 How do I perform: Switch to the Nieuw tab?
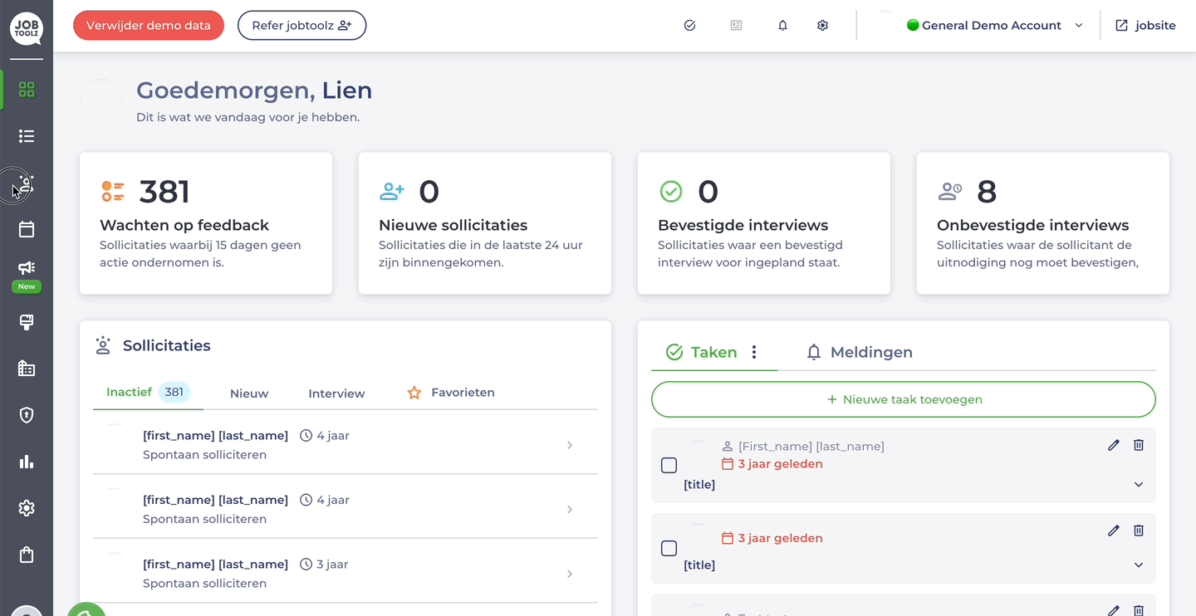249,394
